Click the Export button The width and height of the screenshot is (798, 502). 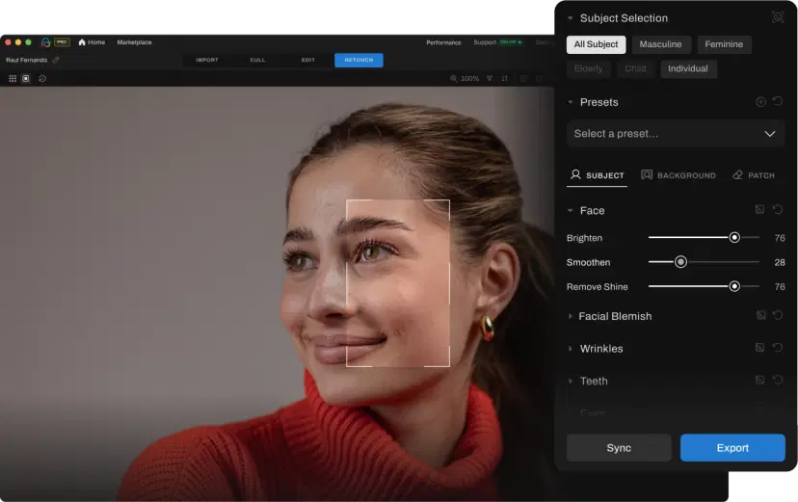click(732, 448)
